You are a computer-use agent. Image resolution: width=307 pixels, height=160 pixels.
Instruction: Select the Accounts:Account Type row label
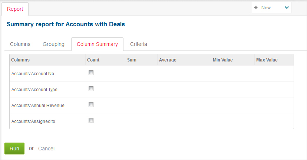34,90
